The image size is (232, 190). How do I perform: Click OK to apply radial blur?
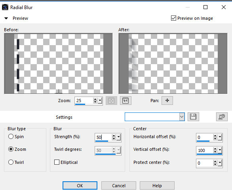pos(80,186)
